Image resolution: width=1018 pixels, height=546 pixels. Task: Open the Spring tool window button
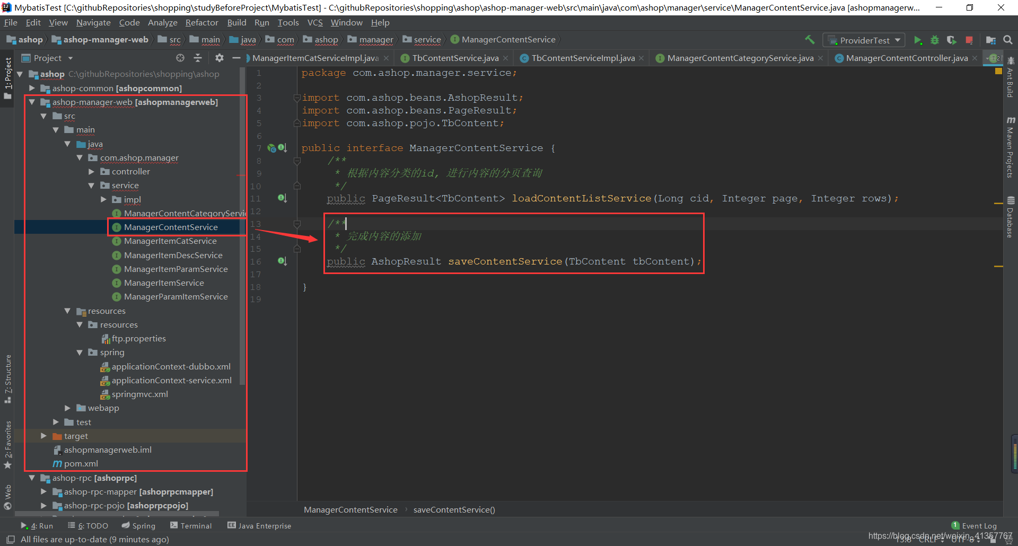click(138, 526)
